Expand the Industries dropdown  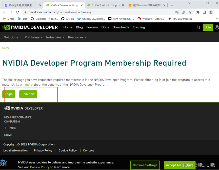(55, 37)
